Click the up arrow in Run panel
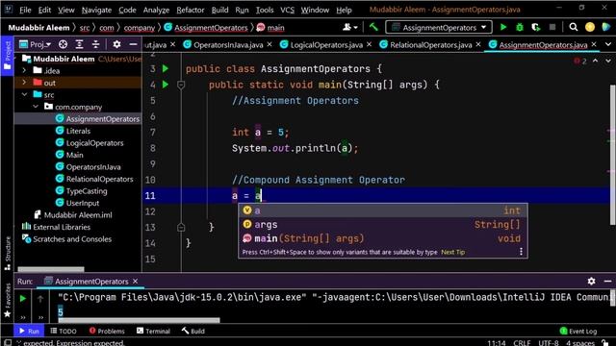This screenshot has width=616, height=346. pos(40,299)
